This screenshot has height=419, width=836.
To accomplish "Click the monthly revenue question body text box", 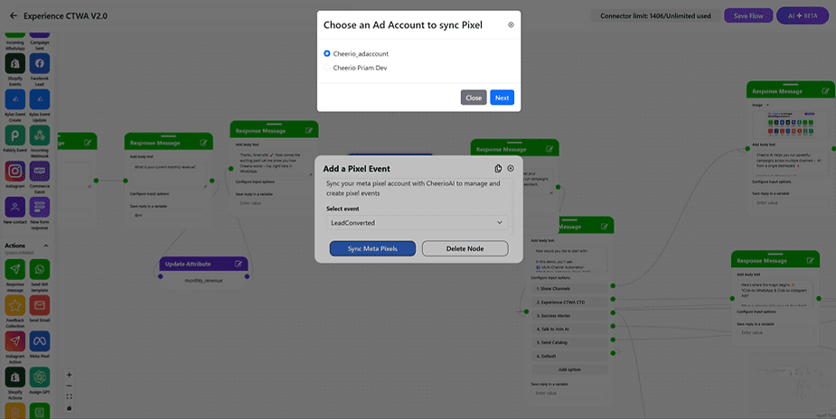I will [168, 174].
